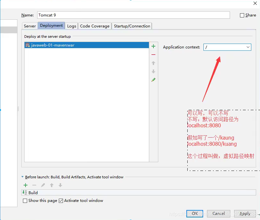Enable the Share checkbox
The height and width of the screenshot is (220, 260).
click(x=242, y=15)
